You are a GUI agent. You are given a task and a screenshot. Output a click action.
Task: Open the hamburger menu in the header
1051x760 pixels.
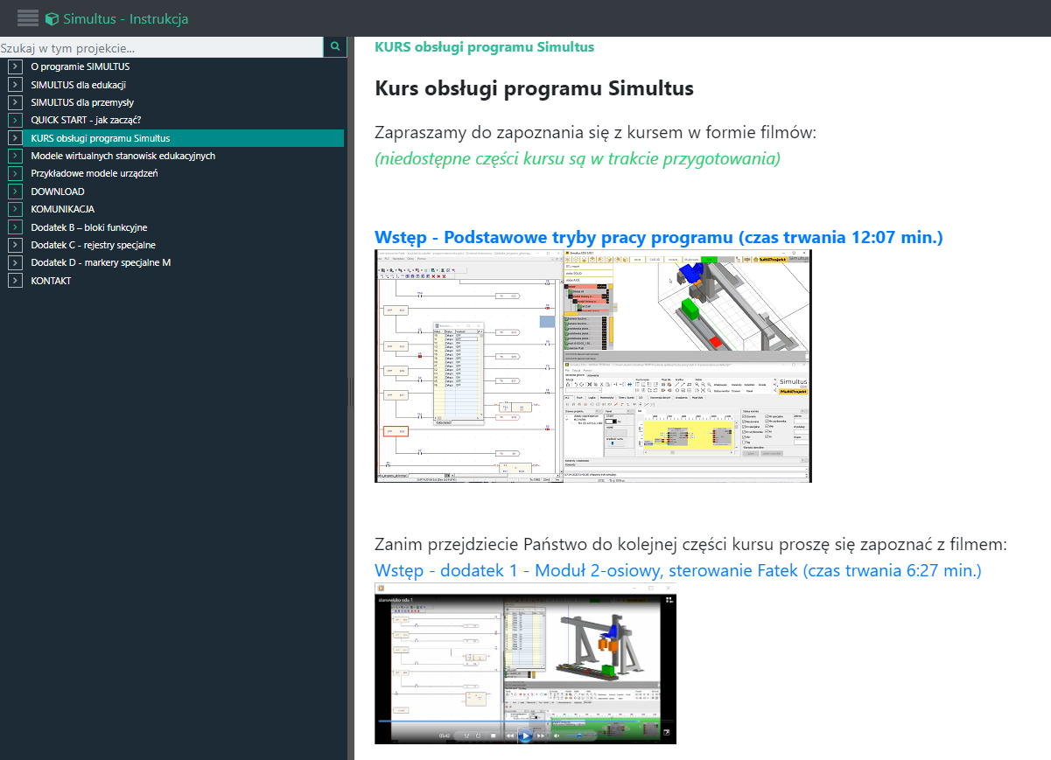pyautogui.click(x=28, y=18)
